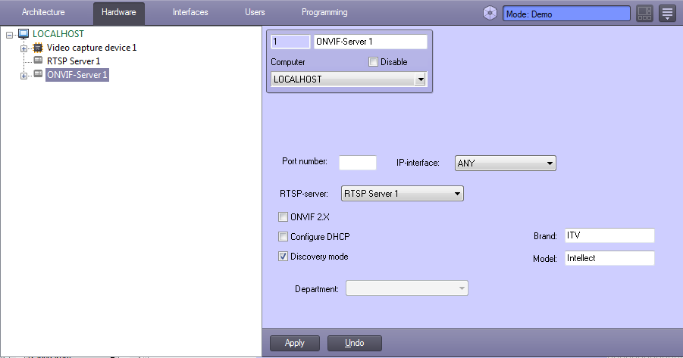
Task: Toggle the Disable checkbox
Action: pos(373,62)
